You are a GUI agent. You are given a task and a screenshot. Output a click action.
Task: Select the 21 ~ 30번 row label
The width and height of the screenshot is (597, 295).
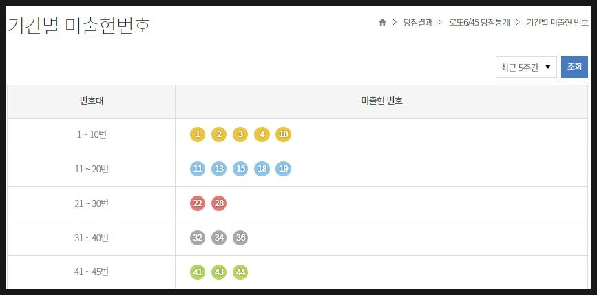pos(92,203)
